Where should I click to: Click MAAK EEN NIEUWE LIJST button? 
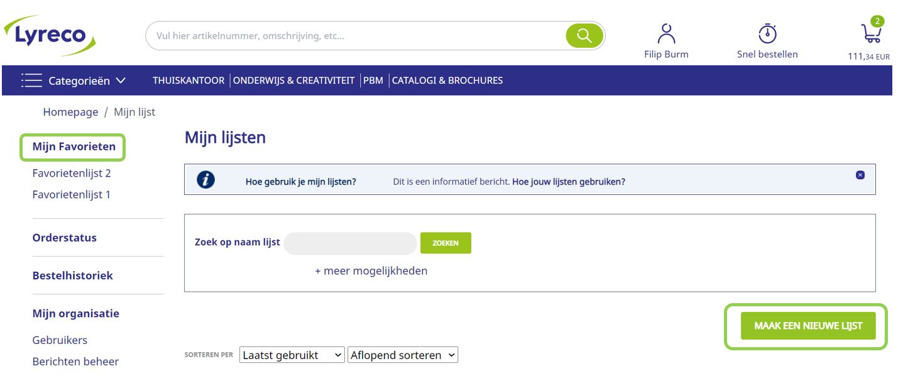pyautogui.click(x=807, y=326)
